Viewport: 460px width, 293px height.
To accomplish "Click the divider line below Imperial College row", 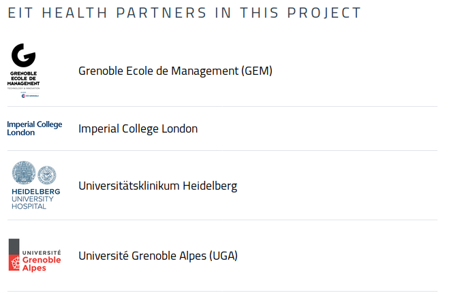I will coord(222,150).
